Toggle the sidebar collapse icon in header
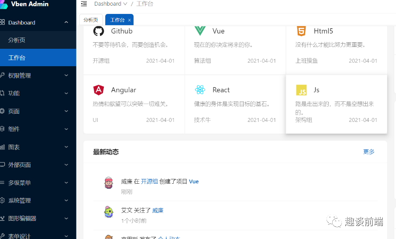This screenshot has height=239, width=396. (84, 4)
